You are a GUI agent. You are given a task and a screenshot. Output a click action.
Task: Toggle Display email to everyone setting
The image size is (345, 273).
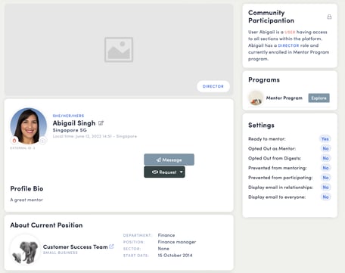(x=325, y=197)
